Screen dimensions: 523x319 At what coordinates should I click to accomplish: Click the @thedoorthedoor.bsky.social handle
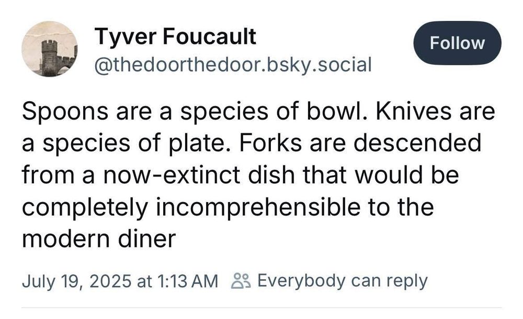232,65
